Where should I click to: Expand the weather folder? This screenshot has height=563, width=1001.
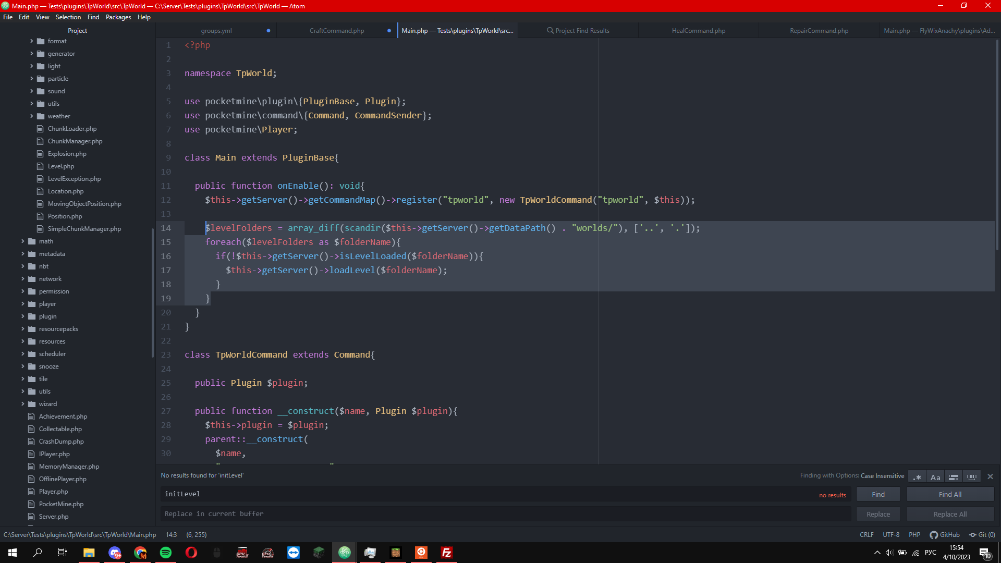point(32,116)
